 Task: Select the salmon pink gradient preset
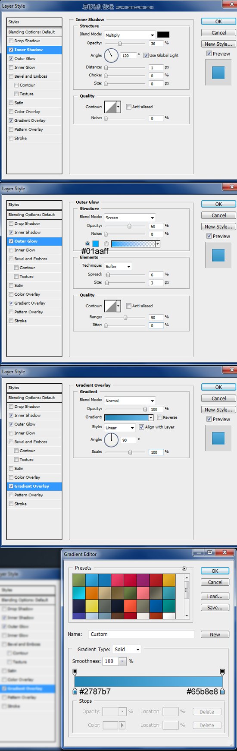143,593
